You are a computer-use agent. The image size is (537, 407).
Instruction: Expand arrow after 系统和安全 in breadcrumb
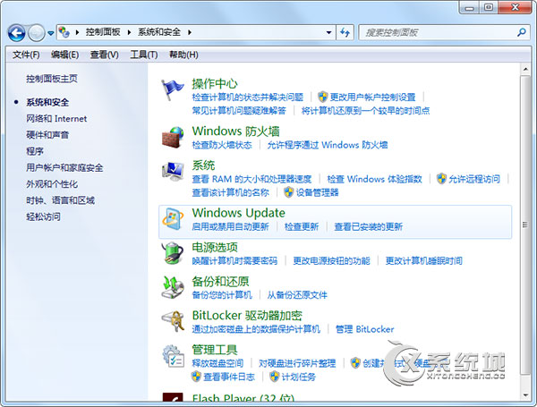pyautogui.click(x=190, y=32)
